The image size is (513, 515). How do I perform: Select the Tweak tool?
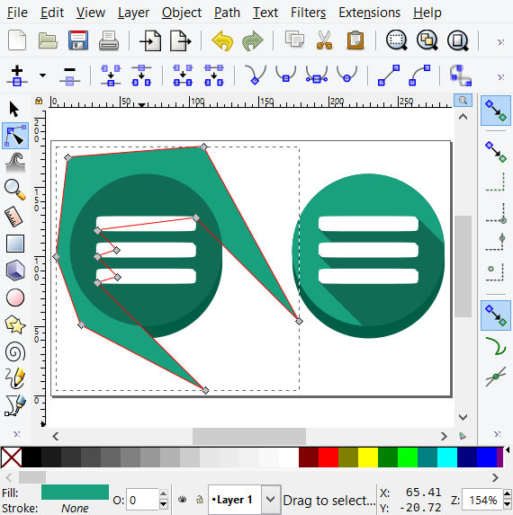[15, 163]
